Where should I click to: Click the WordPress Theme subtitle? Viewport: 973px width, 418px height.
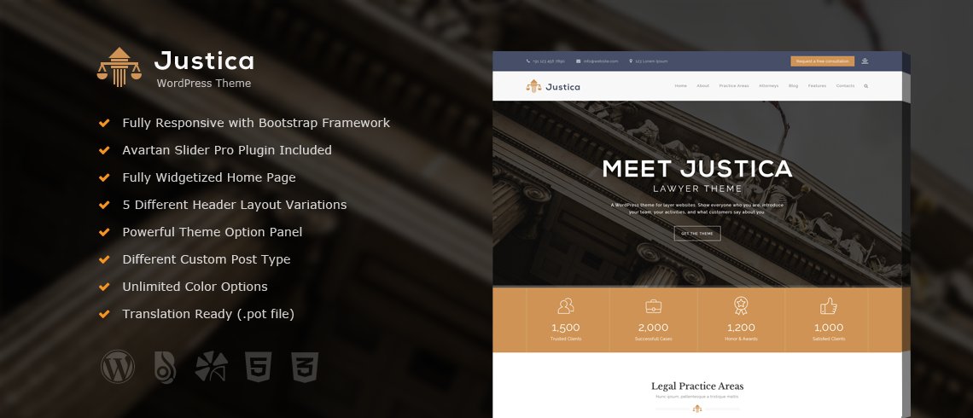coord(203,83)
